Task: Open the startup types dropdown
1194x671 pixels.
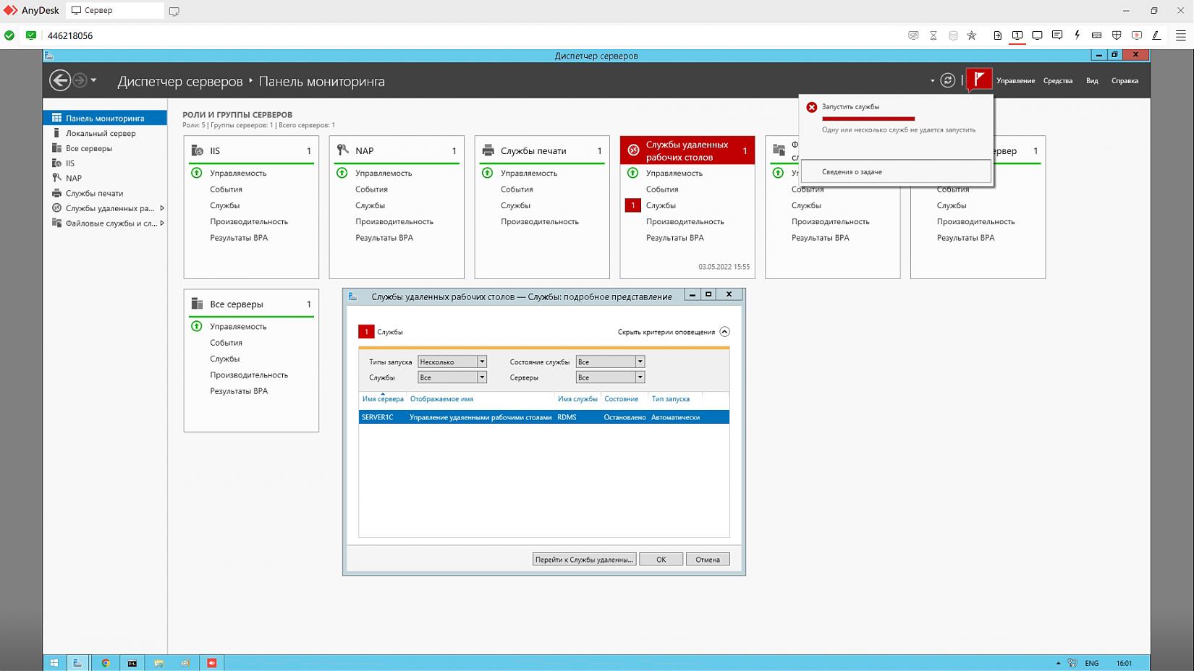Action: (x=482, y=362)
